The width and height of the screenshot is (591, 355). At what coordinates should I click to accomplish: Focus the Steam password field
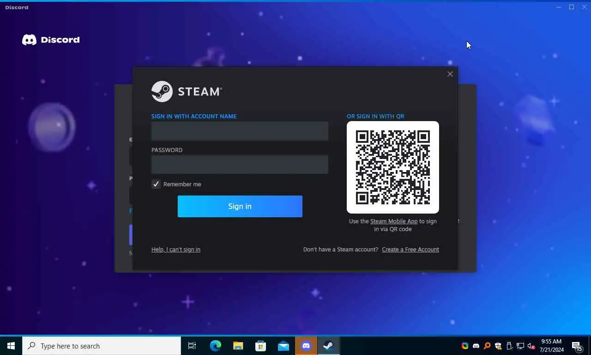240,165
